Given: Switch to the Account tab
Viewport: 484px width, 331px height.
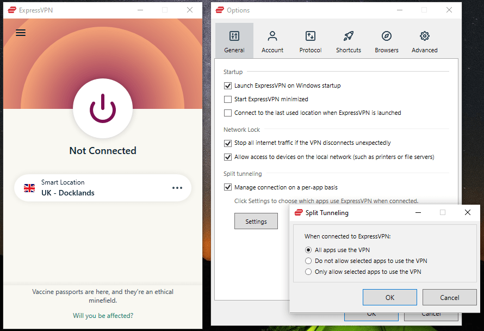Looking at the screenshot, I should (272, 41).
